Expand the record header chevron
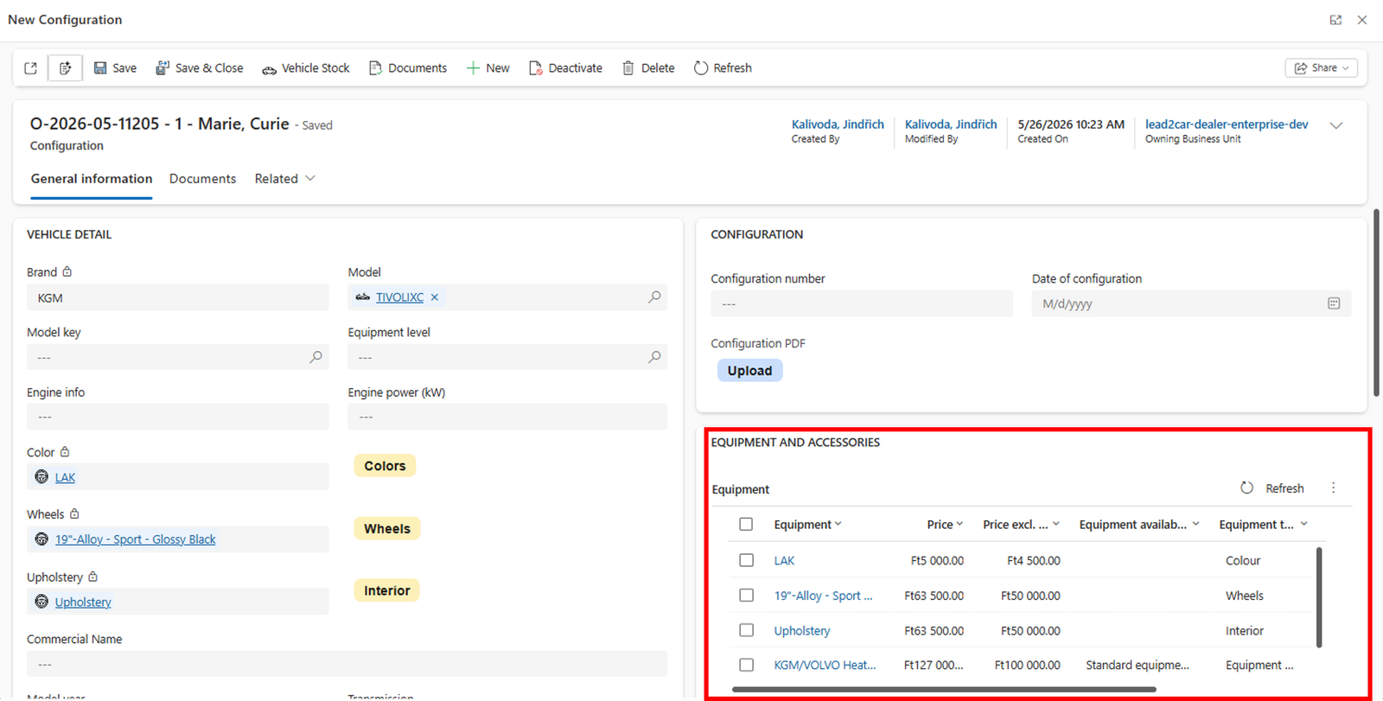Screen dimensions: 1383x701 click(1336, 125)
